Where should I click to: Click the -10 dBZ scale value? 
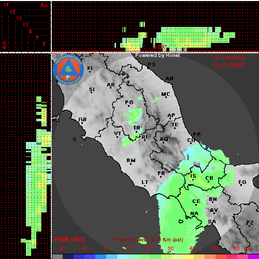(82, 249)
